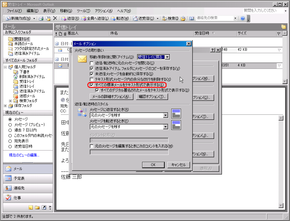Open the address book toolbar icon

point(192,18)
